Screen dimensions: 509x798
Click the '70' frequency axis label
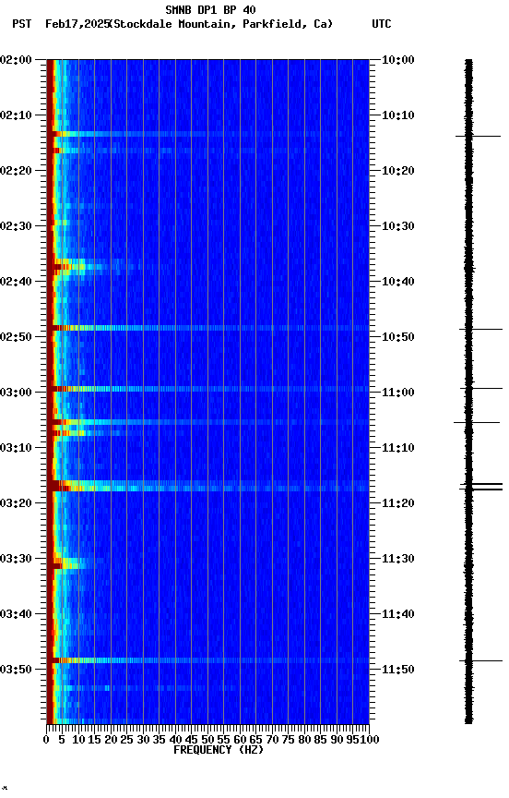tap(272, 740)
